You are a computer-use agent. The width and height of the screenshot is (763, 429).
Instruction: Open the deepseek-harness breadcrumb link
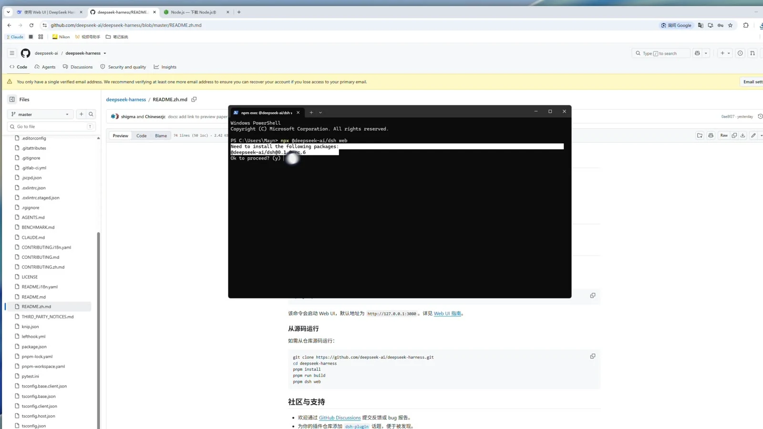click(x=126, y=99)
